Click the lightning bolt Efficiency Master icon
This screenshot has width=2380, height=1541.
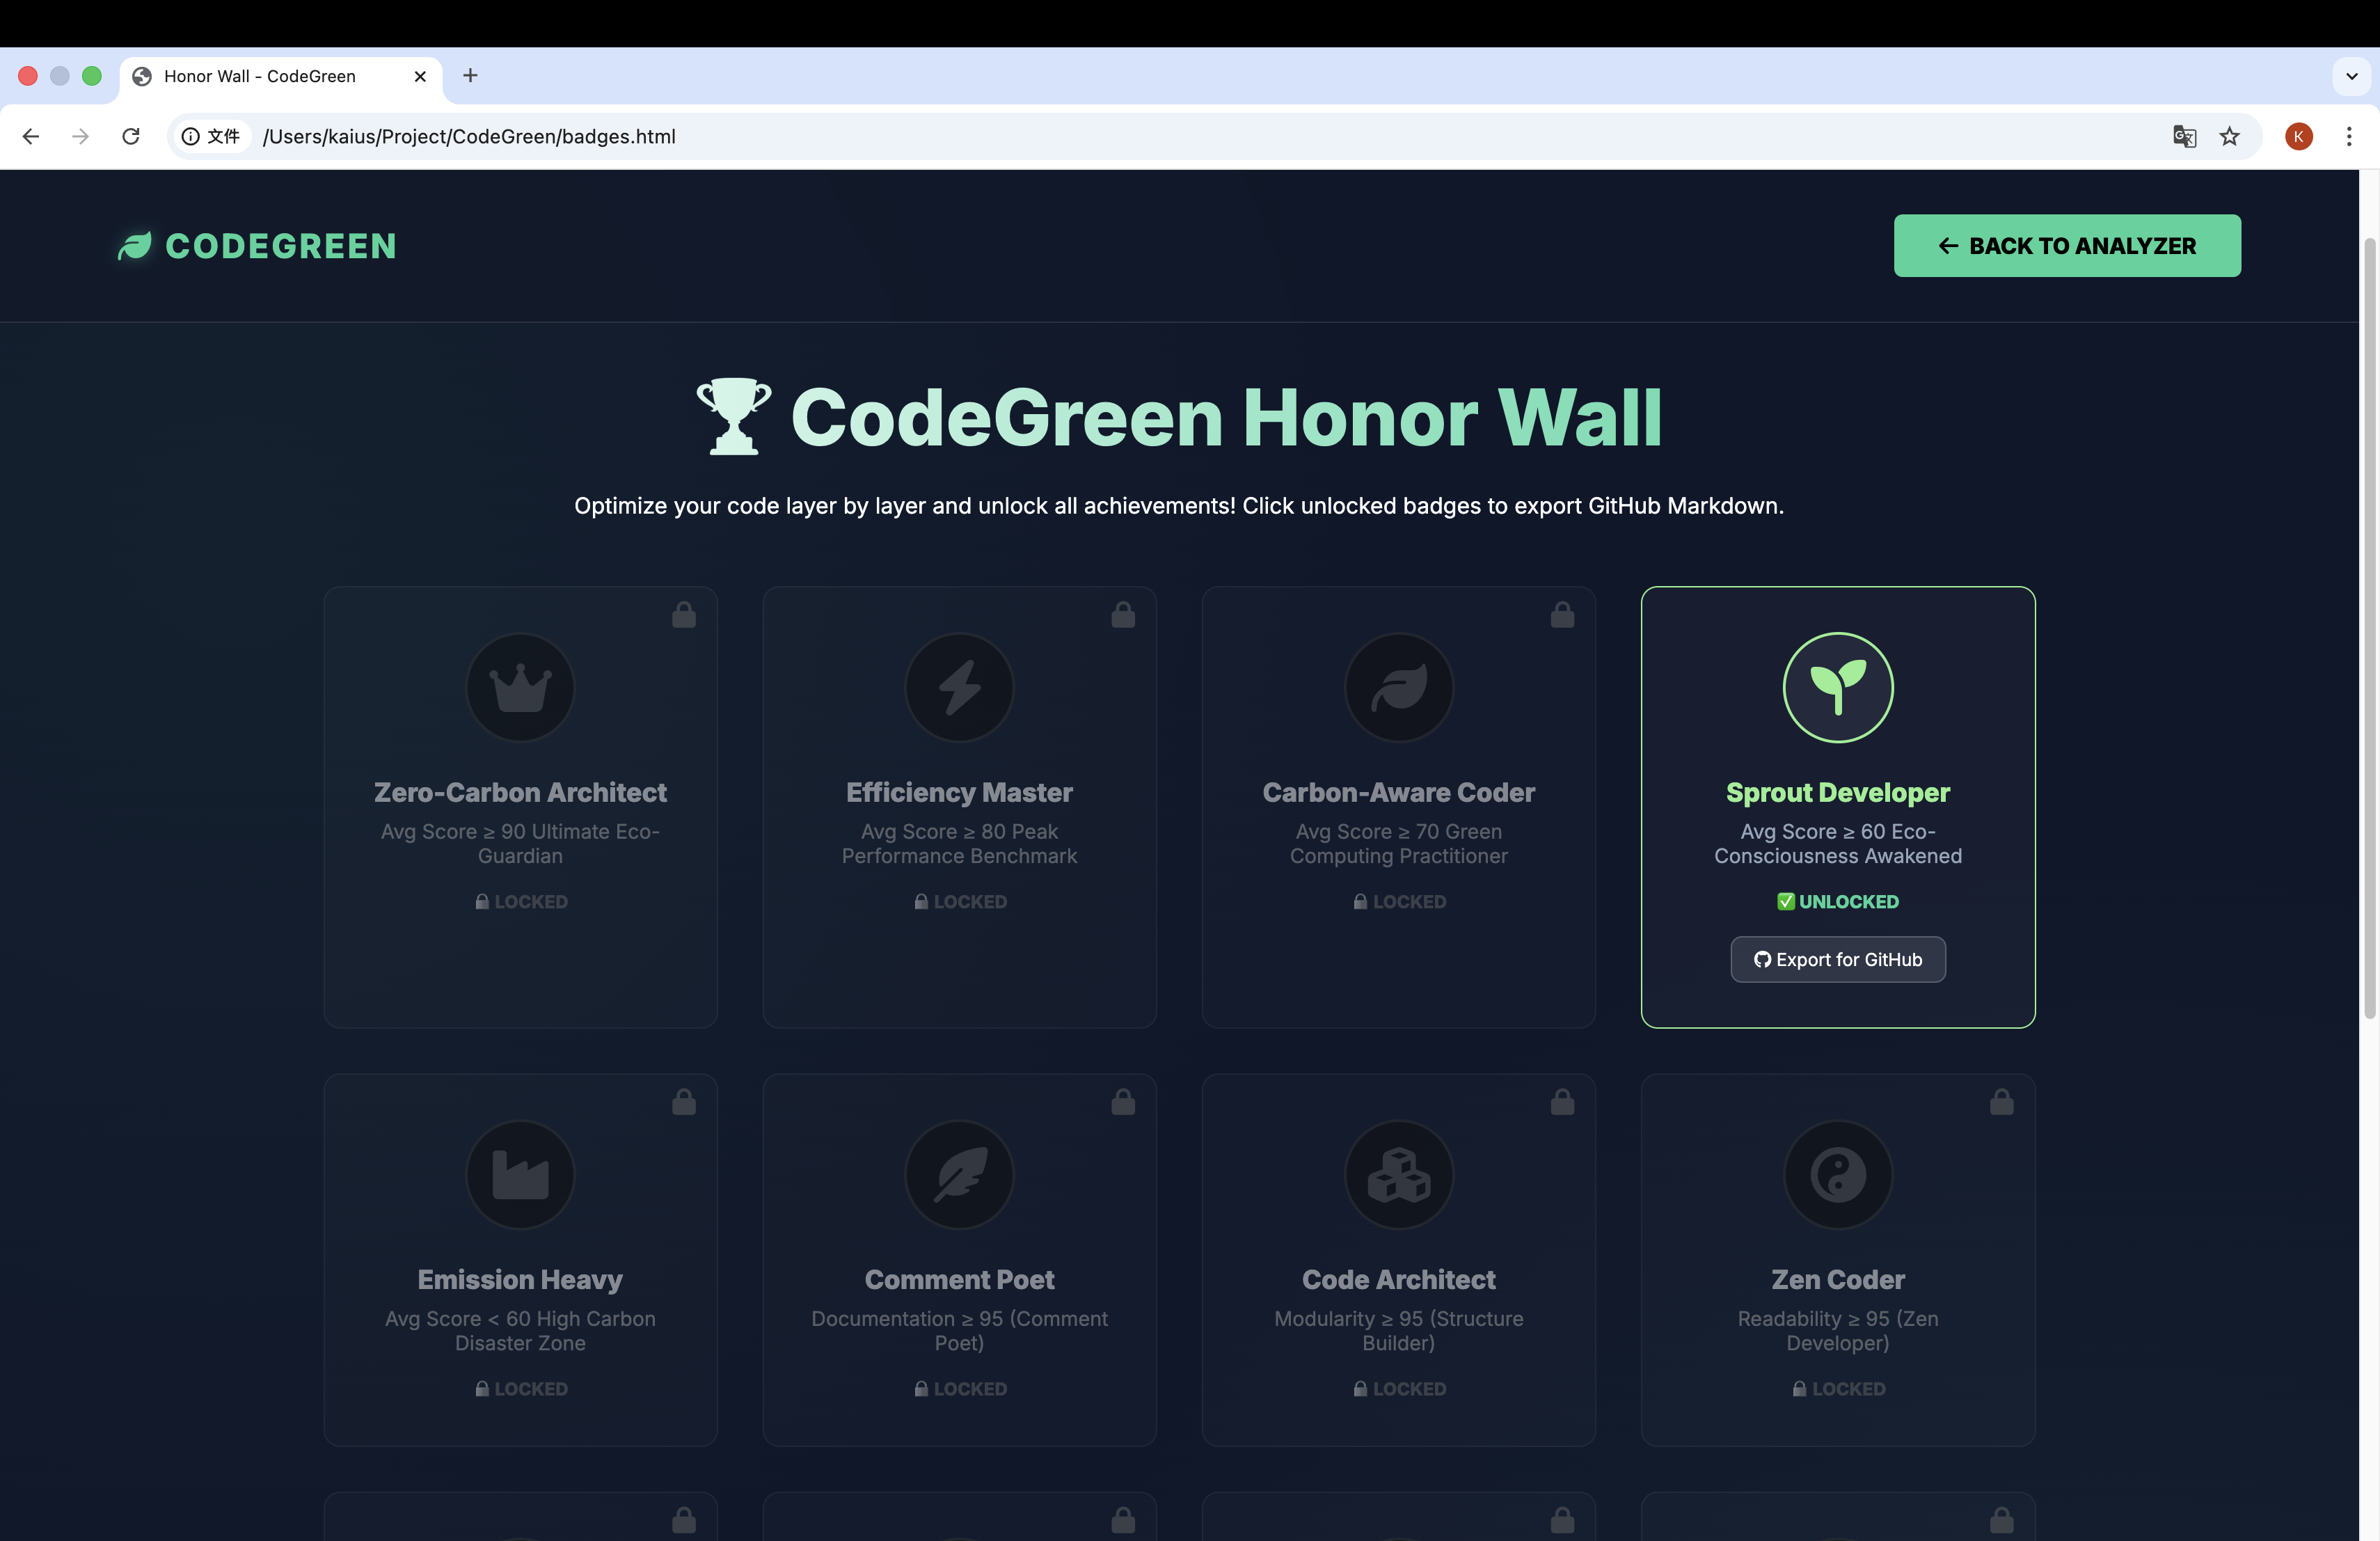click(x=959, y=688)
